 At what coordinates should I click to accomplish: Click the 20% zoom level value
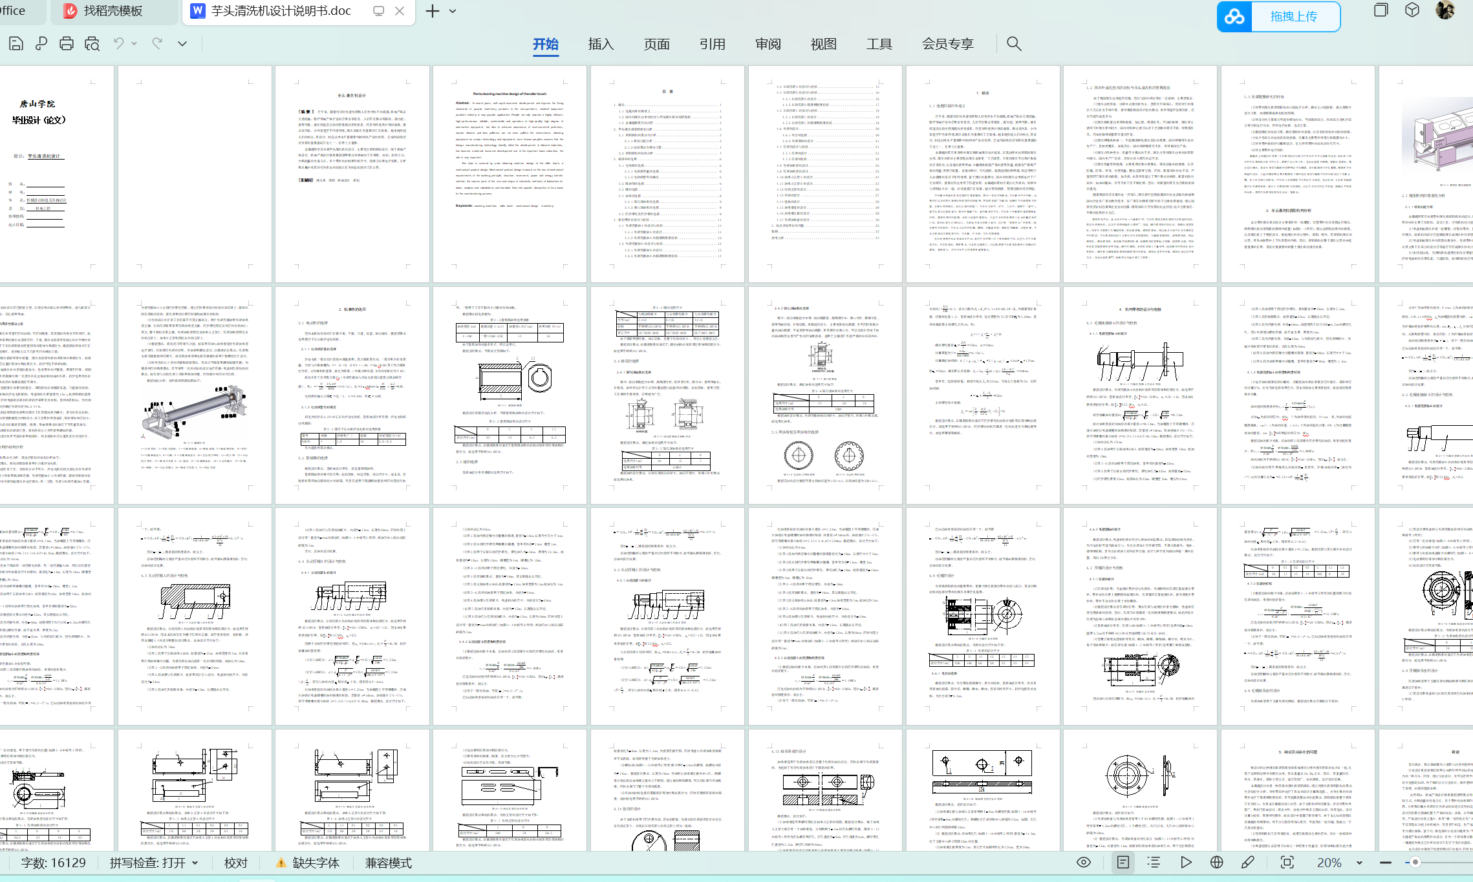[x=1329, y=863]
